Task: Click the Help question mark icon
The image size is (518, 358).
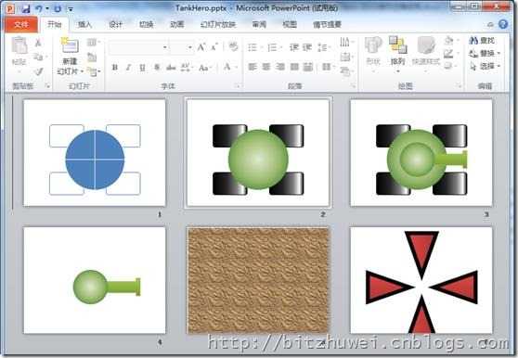Action: click(503, 24)
